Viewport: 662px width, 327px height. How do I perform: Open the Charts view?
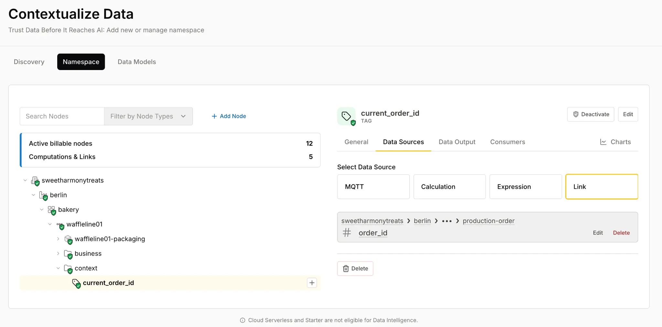[615, 142]
